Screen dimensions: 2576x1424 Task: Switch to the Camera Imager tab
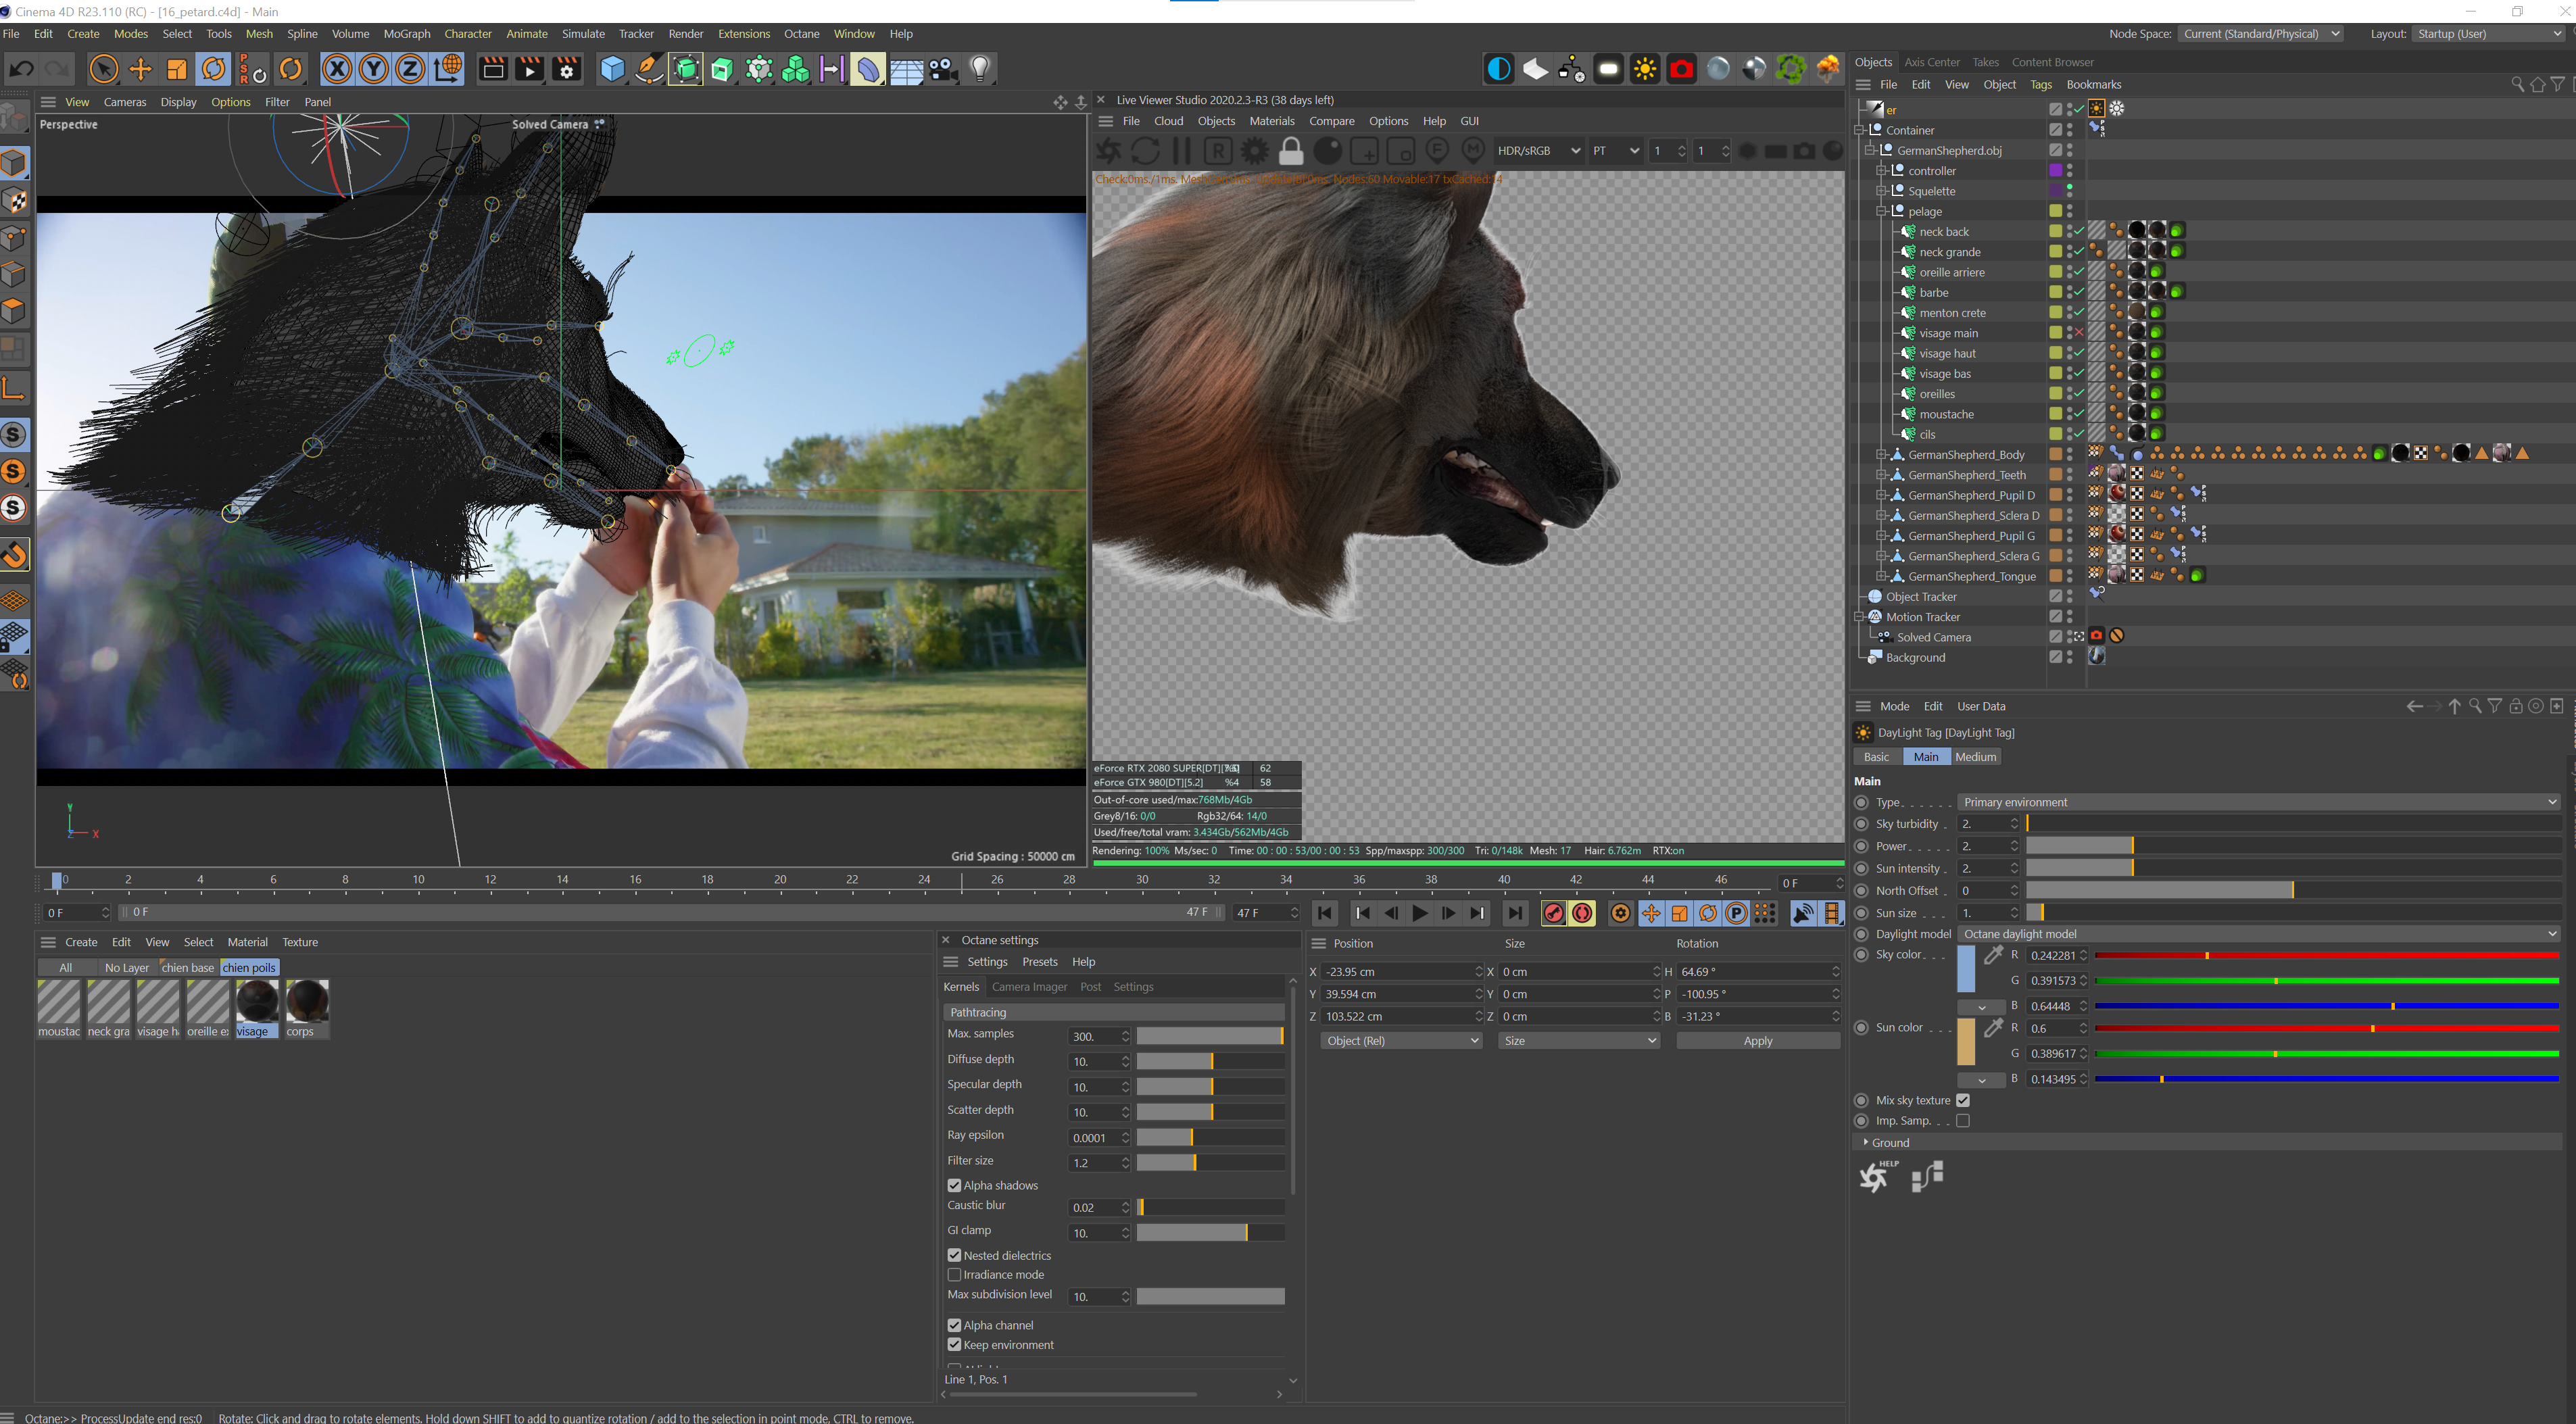1029,987
